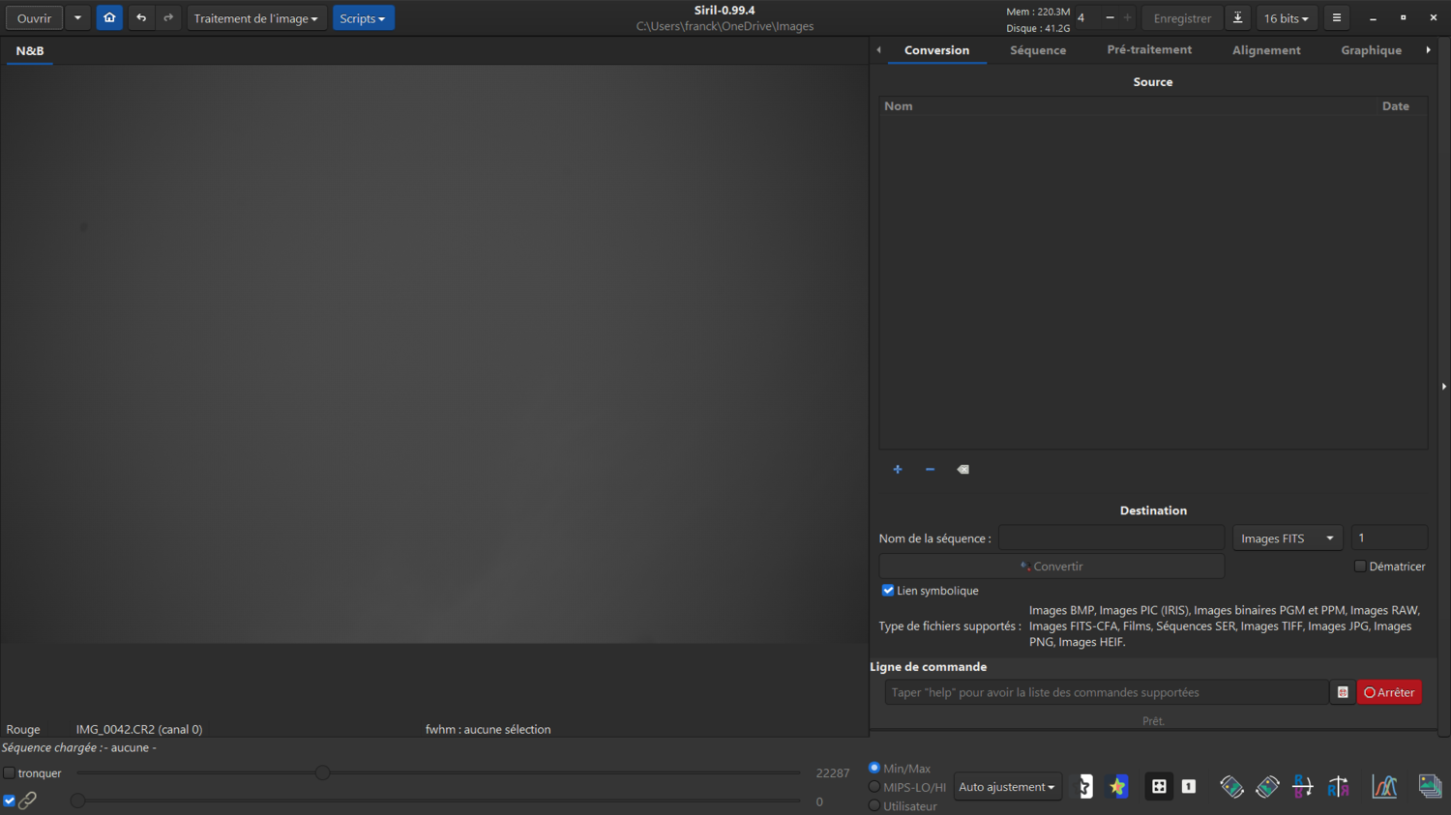Viewport: 1451px width, 815px height.
Task: Switch to the Séquence tab
Action: pyautogui.click(x=1037, y=49)
